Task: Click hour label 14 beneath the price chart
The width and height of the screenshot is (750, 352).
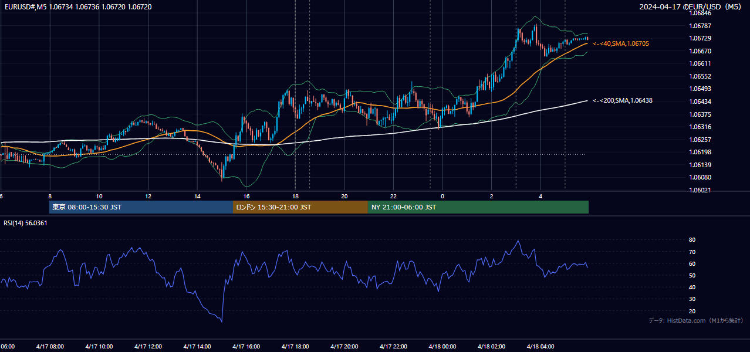Action: point(197,196)
